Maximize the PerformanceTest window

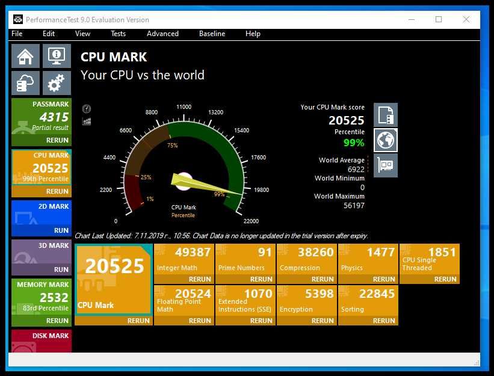(x=439, y=19)
